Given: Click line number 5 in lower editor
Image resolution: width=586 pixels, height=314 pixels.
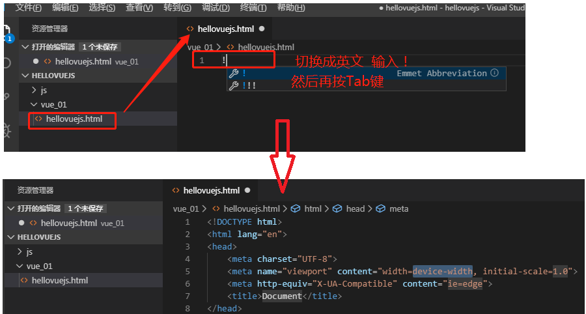Looking at the screenshot, I should (x=188, y=272).
